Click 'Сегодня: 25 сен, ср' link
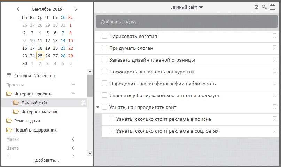The image size is (281, 167). pyautogui.click(x=34, y=76)
